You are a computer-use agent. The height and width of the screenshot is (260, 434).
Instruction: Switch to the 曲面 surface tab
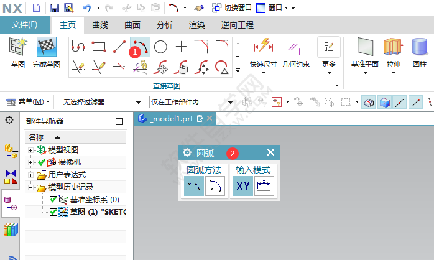coord(132,25)
